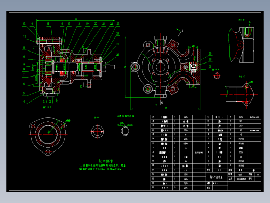Select part balloon number 18
The width and height of the screenshot is (270, 203).
(79, 24)
